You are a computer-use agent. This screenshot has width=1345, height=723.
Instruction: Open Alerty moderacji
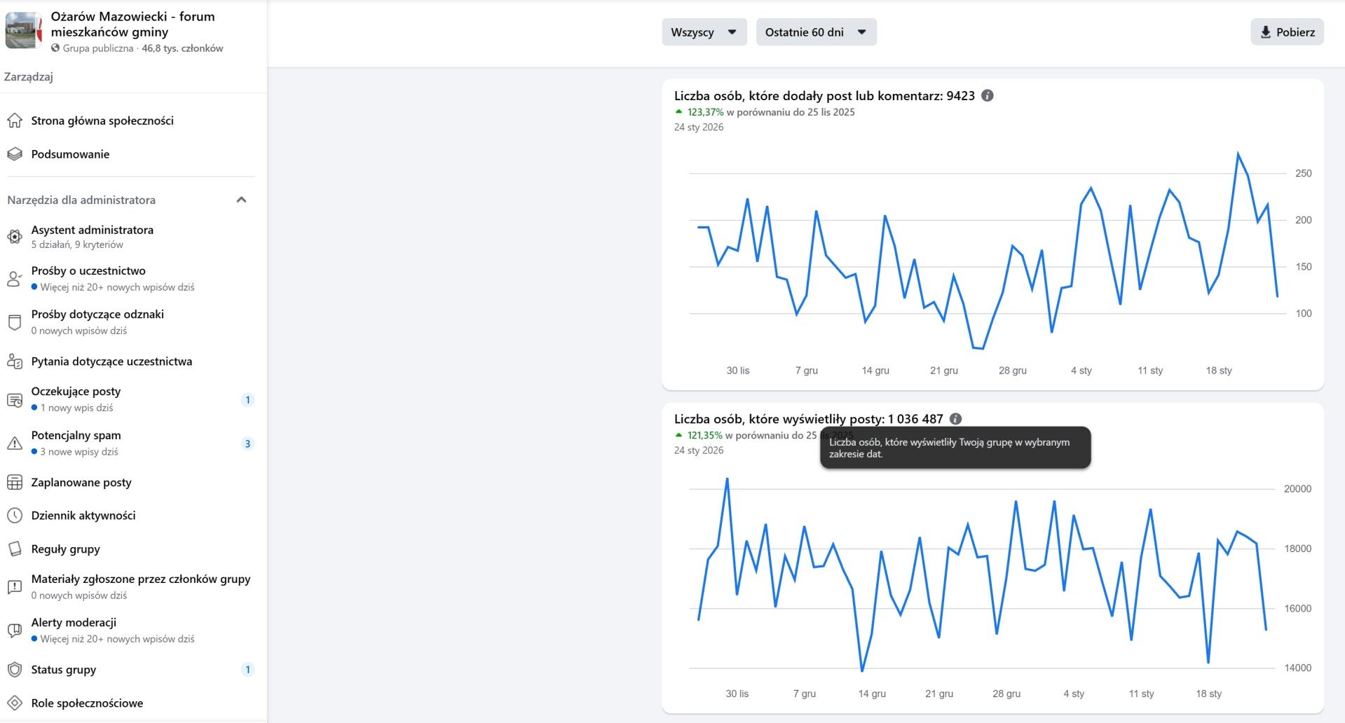[74, 623]
